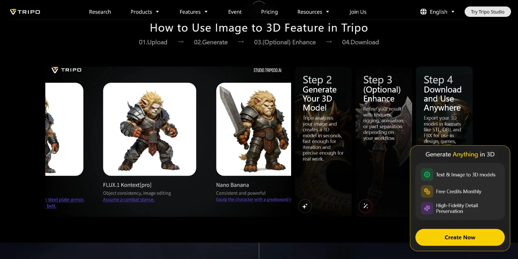The height and width of the screenshot is (259, 518).
Task: Expand the Products dropdown arrow
Action: (157, 12)
